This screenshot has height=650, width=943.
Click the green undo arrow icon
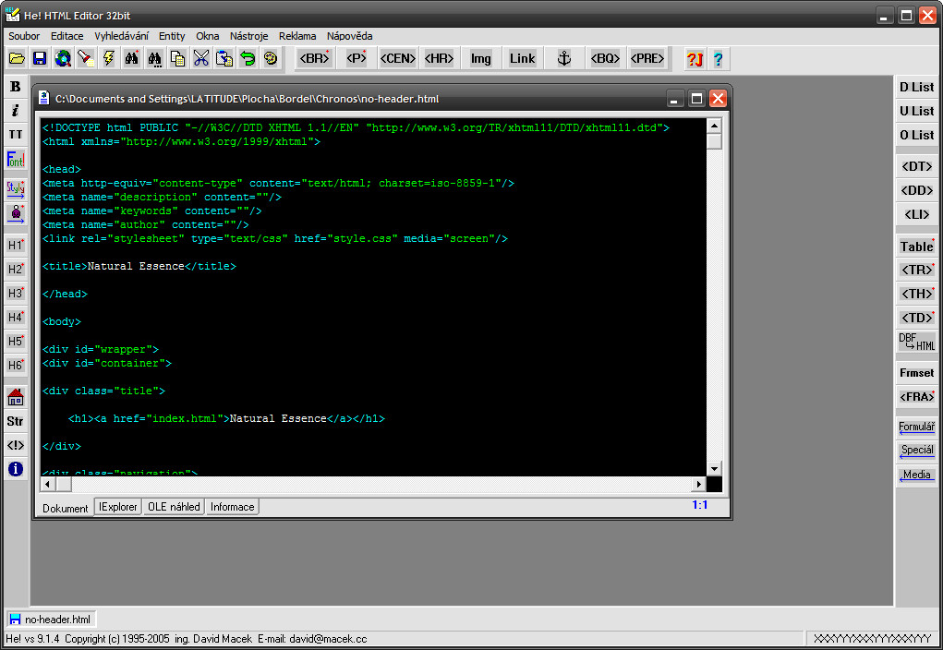(x=248, y=58)
